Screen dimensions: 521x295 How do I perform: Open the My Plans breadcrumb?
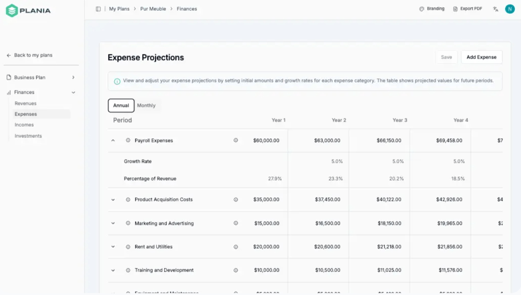pyautogui.click(x=119, y=9)
